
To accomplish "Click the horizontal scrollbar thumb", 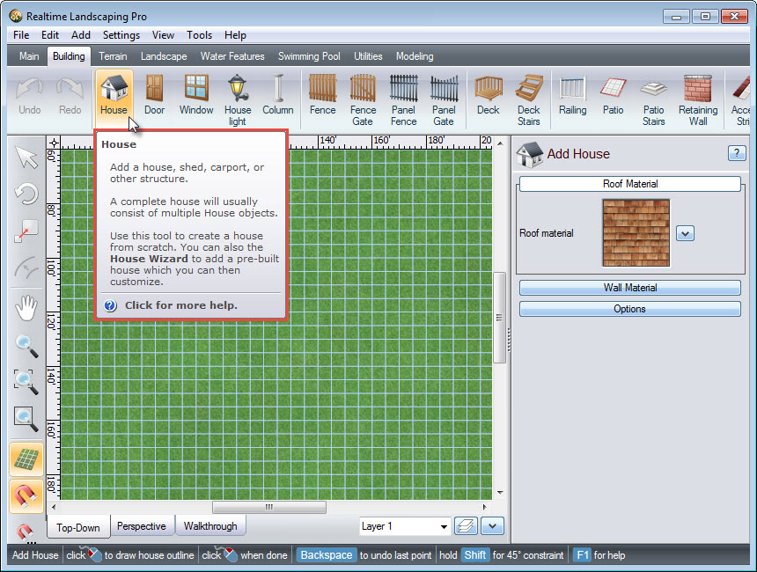I will 268,507.
